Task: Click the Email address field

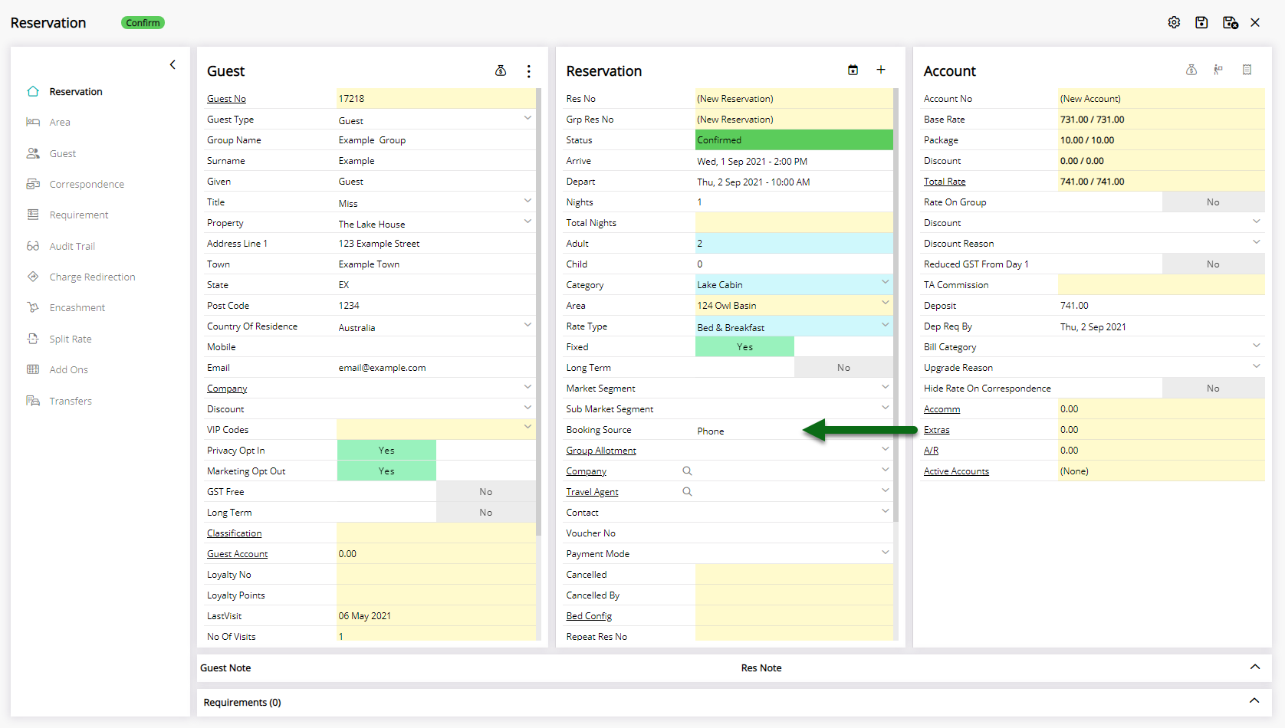Action: click(436, 368)
